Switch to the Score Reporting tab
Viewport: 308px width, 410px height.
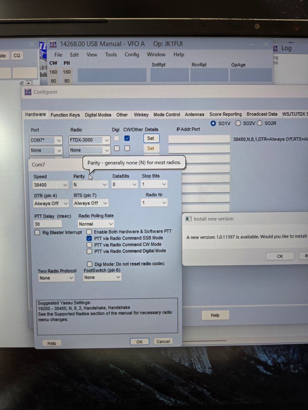click(x=226, y=114)
